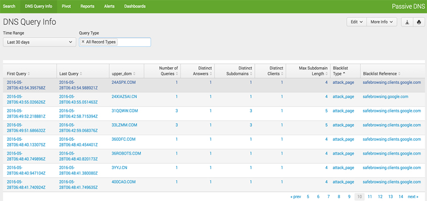Click distinct subdomains 3 in 33LZMM.COM row
Screen dimensions: 427x201
tap(251, 125)
